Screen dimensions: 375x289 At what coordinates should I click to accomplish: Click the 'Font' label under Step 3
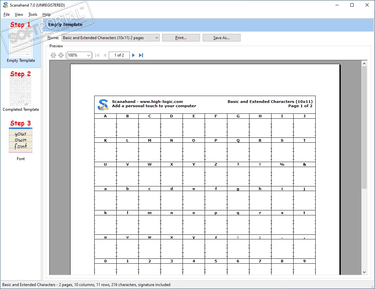(x=20, y=159)
